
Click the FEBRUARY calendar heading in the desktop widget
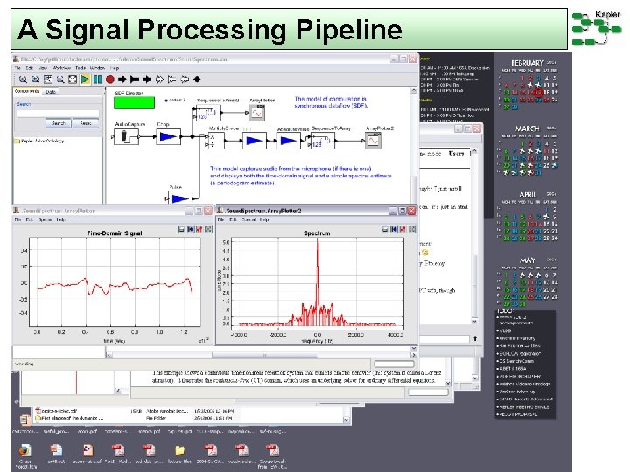pos(527,63)
